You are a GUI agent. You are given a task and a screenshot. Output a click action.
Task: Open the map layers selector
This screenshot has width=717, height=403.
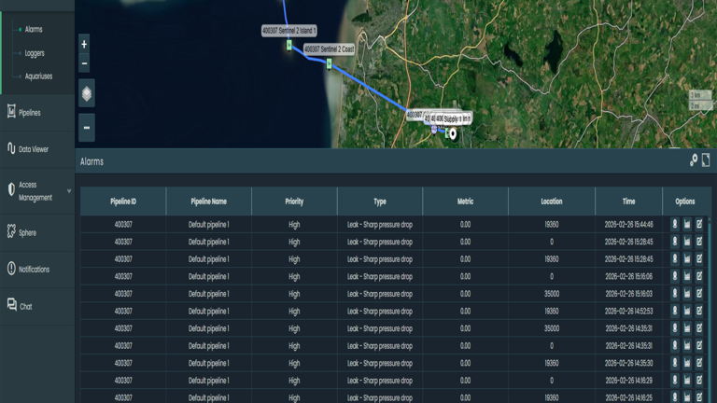click(86, 93)
